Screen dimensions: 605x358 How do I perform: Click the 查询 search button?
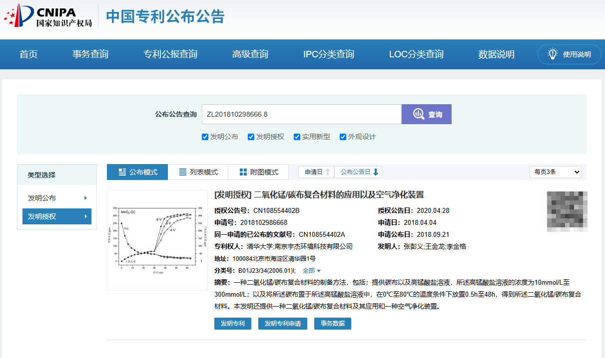click(x=427, y=114)
